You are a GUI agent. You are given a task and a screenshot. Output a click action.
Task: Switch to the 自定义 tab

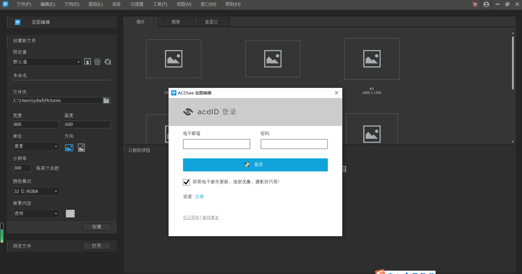click(212, 22)
